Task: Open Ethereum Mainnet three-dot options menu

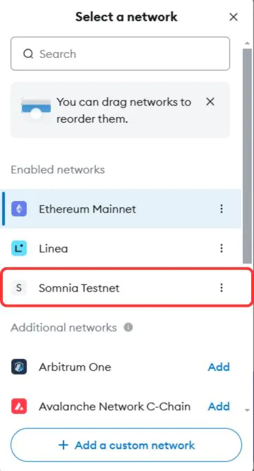Action: (222, 209)
